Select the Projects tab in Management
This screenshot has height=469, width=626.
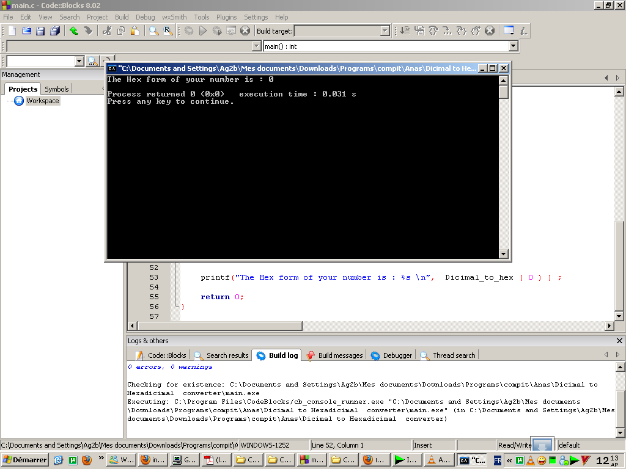23,89
